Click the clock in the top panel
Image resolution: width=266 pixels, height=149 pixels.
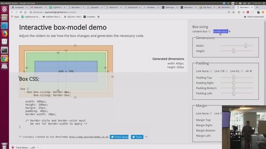click(x=257, y=3)
